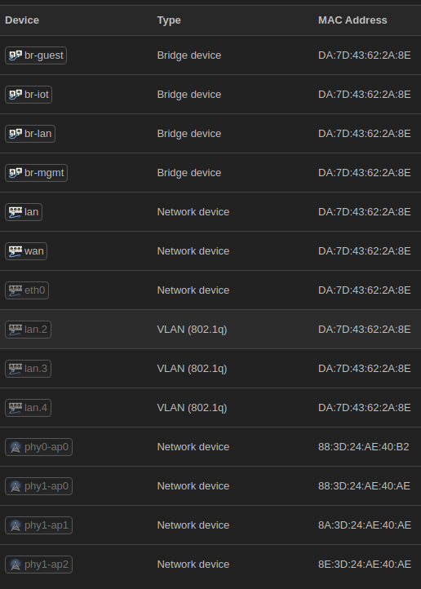421x589 pixels.
Task: Click the br-mgmt bridge icon
Action: pyautogui.click(x=16, y=173)
